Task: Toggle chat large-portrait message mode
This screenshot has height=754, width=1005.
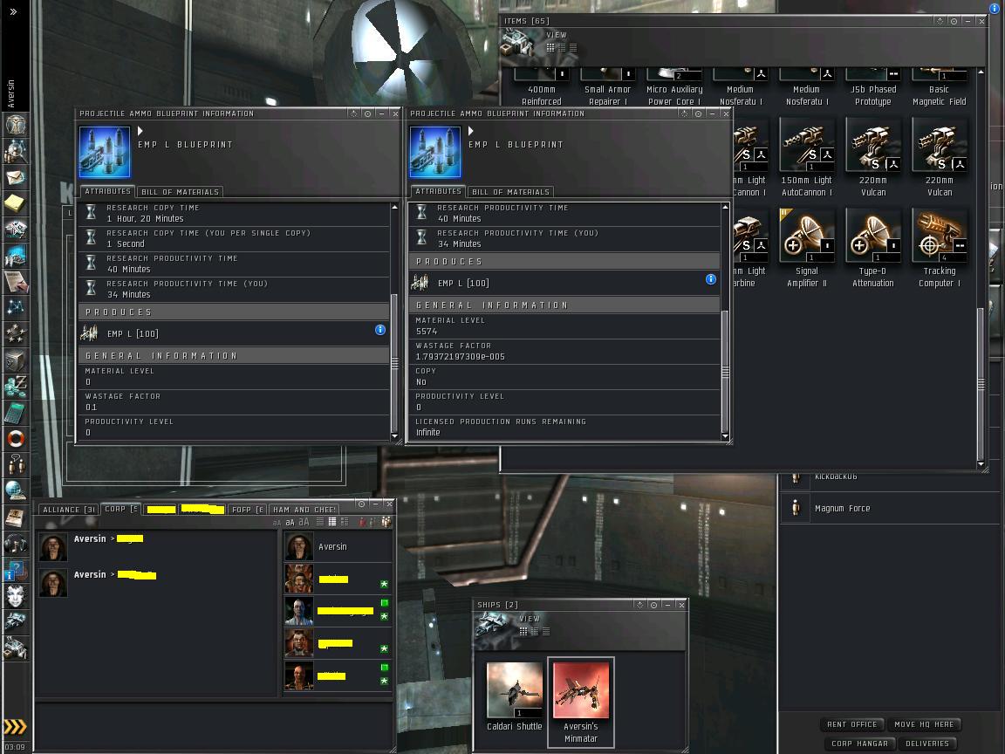Action: click(x=345, y=522)
